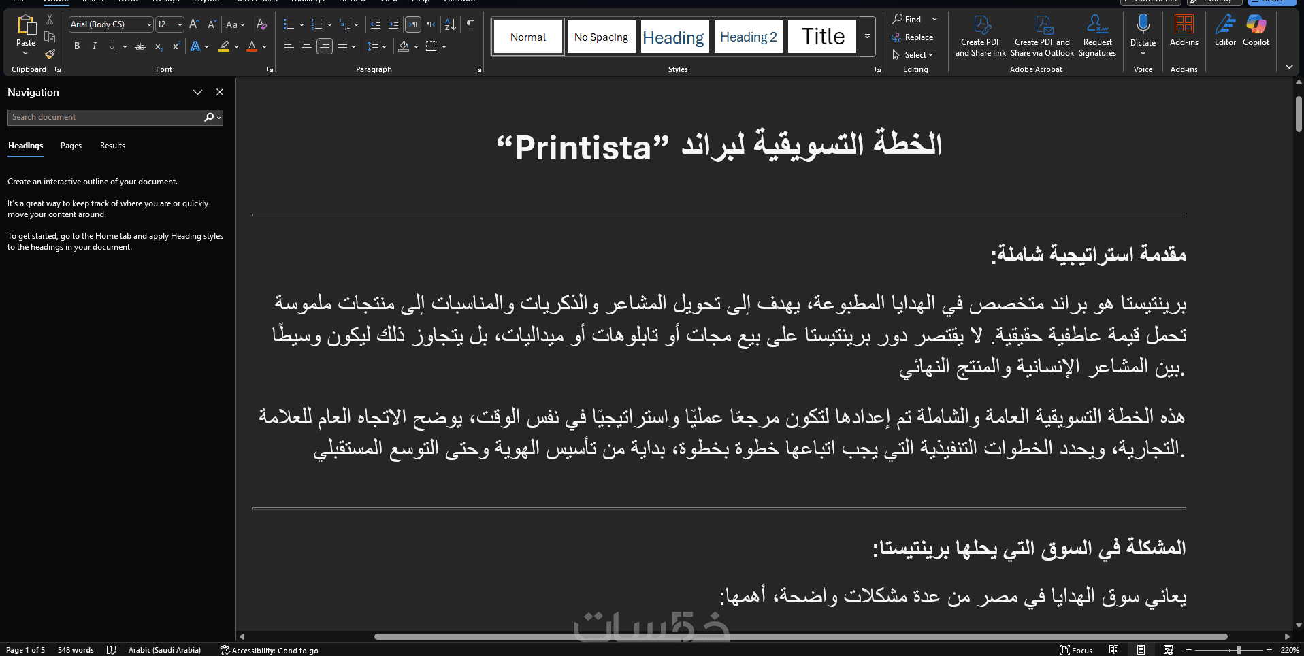Set left-to-right text direction
The image size is (1304, 656).
(x=413, y=24)
